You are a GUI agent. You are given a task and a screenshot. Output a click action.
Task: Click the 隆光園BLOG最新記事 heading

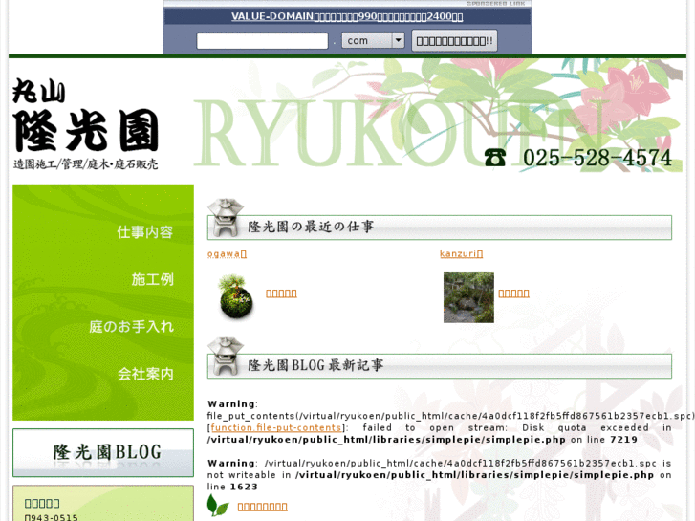click(x=315, y=365)
